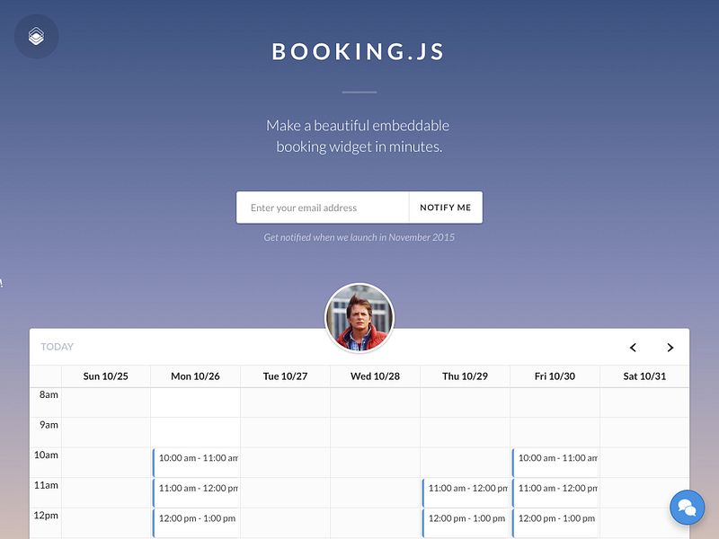Click the Booking.js logo icon top-left
The image size is (719, 539).
coord(36,36)
